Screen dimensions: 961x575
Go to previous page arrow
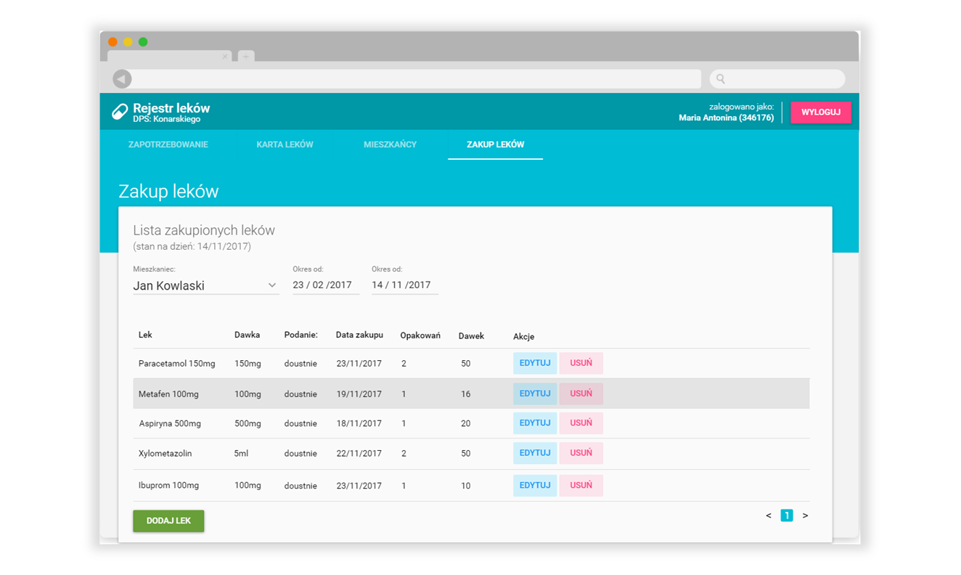click(769, 515)
